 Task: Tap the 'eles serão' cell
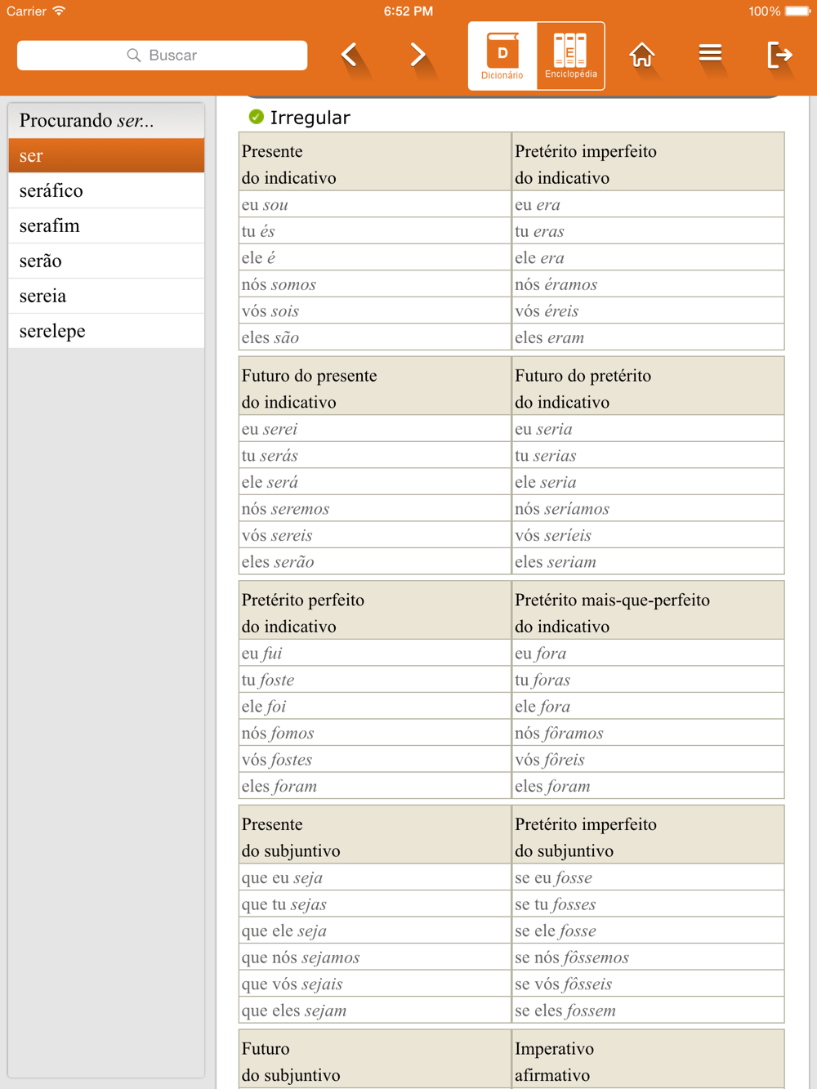point(375,561)
